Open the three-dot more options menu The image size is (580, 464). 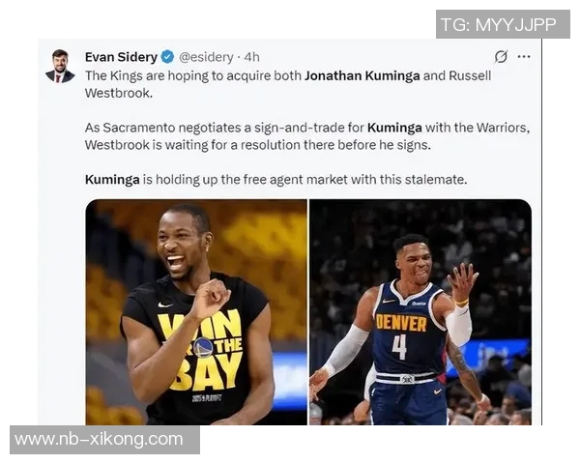coord(524,57)
